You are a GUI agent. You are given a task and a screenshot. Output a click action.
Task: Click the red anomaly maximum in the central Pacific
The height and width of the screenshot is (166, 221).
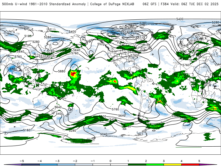pyautogui.click(x=73, y=74)
